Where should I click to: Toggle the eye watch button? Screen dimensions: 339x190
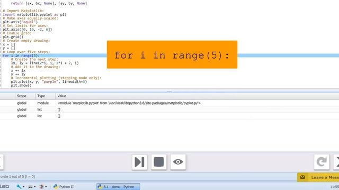point(178,162)
